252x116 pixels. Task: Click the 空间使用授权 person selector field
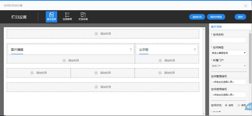[x=229, y=95]
